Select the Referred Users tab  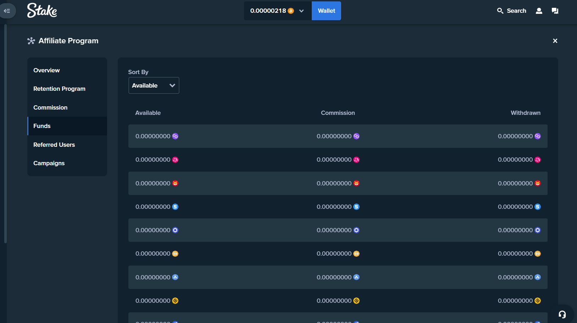pos(54,145)
